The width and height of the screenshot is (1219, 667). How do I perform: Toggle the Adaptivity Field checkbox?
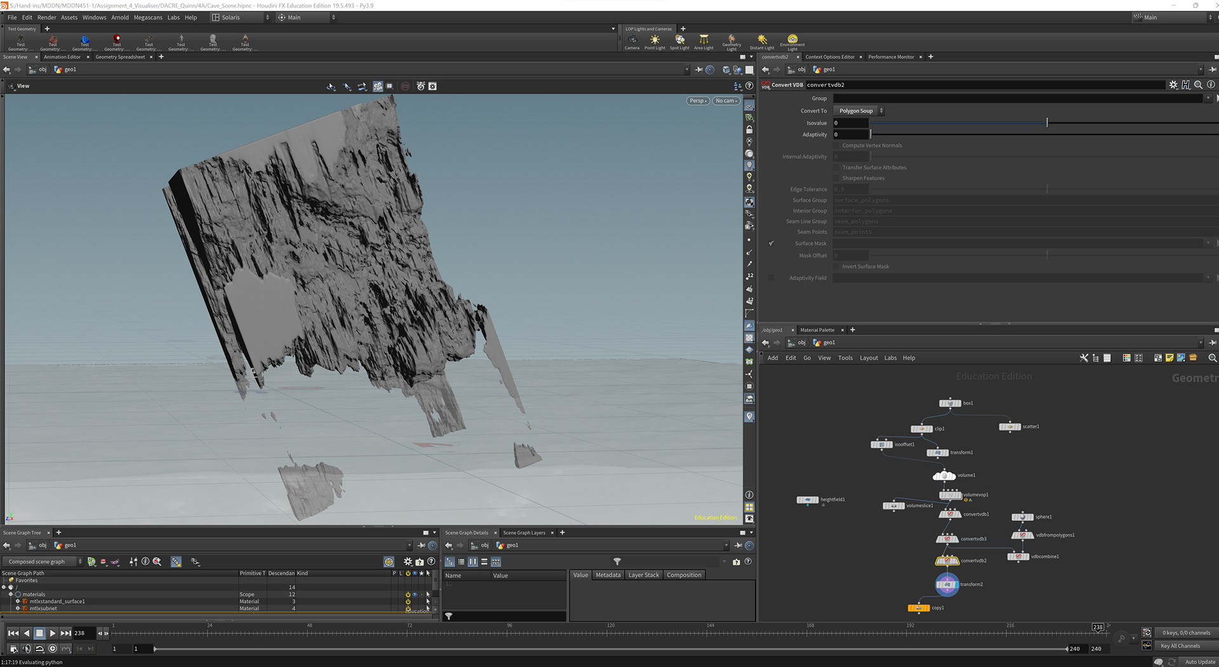(x=771, y=278)
